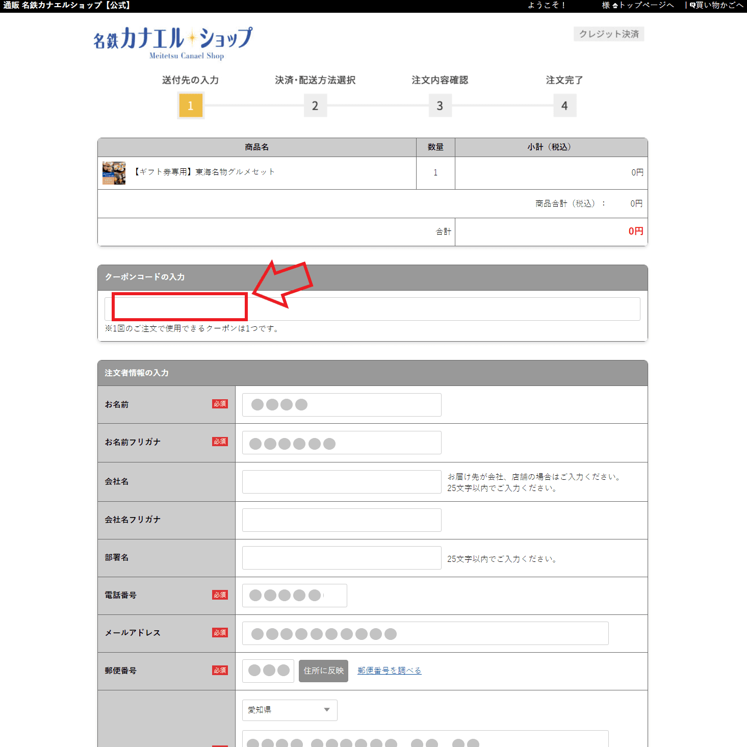Open the shopping cart link

pyautogui.click(x=717, y=5)
